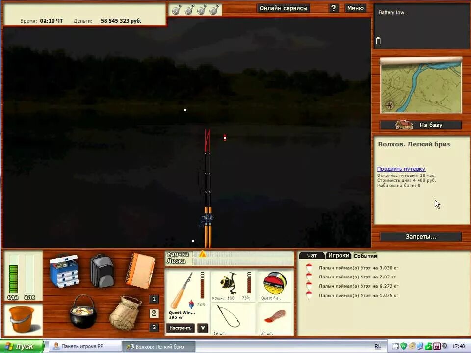Click the second flask icon in top bar
471x353 pixels.
[189, 10]
